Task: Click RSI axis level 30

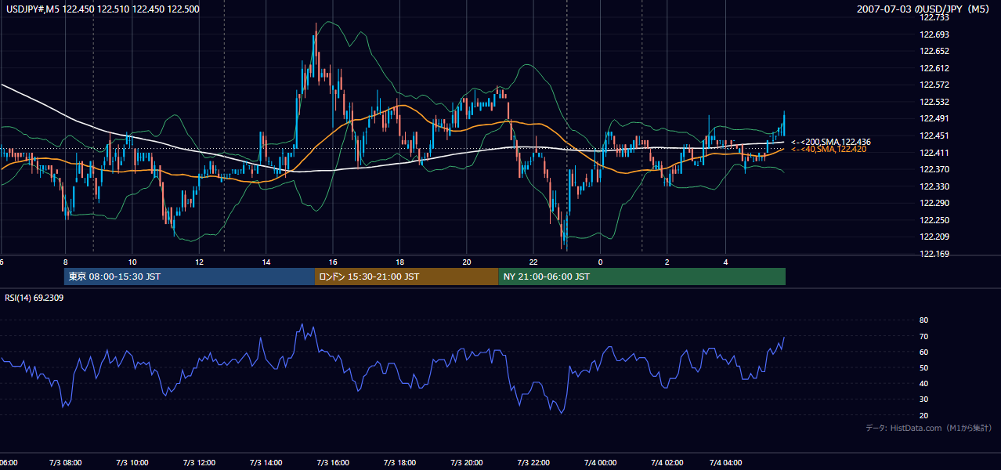Action: coord(924,399)
